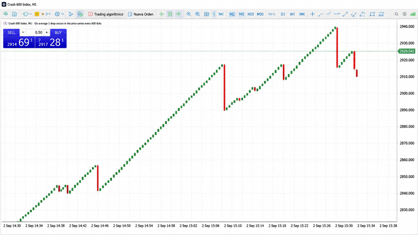Image resolution: width=418 pixels, height=235 pixels.
Task: Open Nueva Orden dialog
Action: coord(141,14)
